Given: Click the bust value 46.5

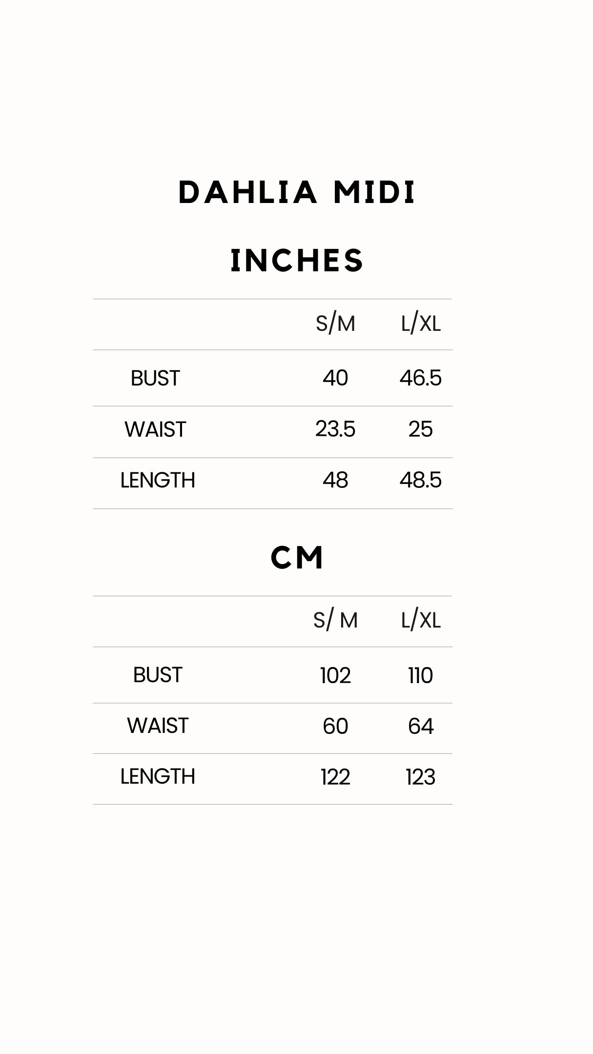Looking at the screenshot, I should click(x=420, y=378).
